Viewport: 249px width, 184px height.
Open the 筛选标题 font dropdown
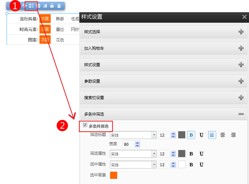tap(154, 135)
